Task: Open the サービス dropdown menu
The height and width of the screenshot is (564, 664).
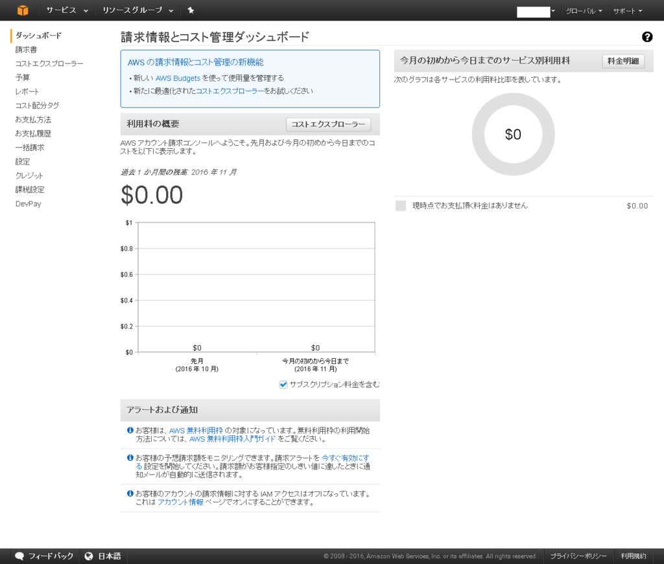Action: [x=67, y=10]
